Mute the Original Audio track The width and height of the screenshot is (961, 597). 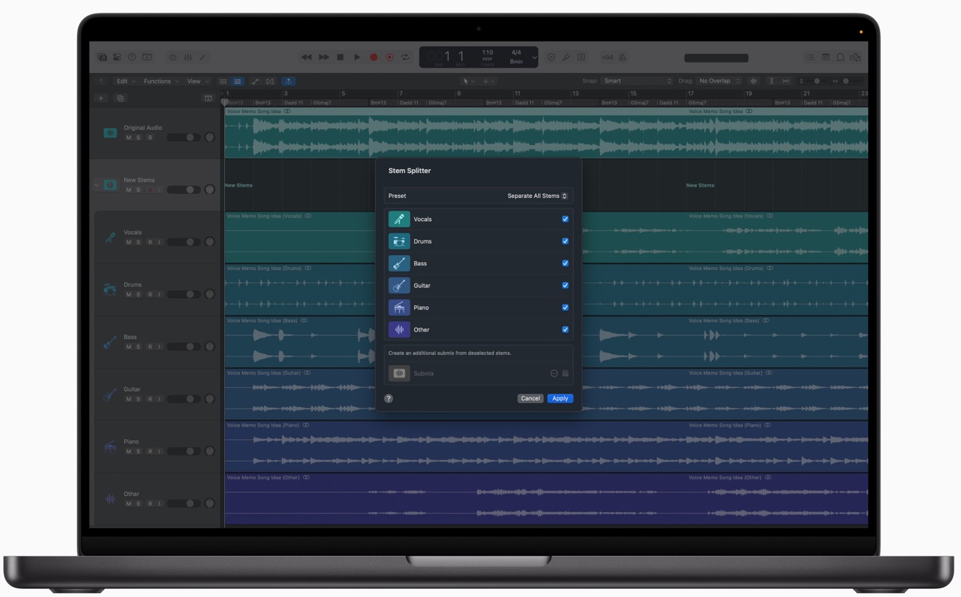point(128,137)
